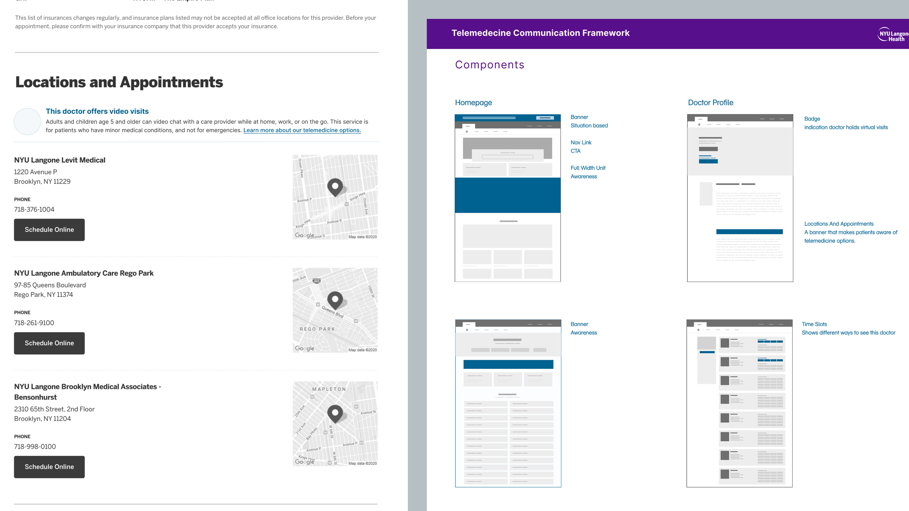Open the awareness banner page wireframe thumbnail

(508, 403)
